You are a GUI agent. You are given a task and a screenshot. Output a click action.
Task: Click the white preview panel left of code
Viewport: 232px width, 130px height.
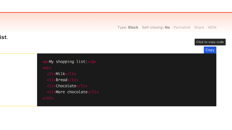point(18,80)
